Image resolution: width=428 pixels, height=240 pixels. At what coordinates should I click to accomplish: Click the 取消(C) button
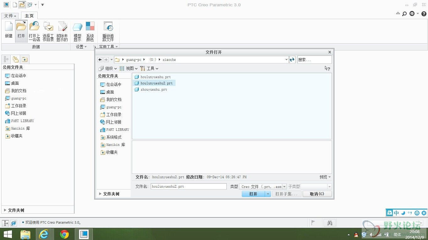coord(317,194)
